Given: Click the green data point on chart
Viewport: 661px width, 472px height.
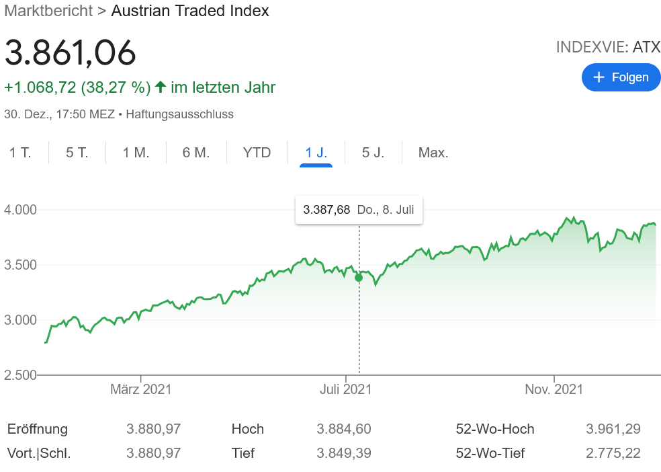Looking at the screenshot, I should point(359,278).
